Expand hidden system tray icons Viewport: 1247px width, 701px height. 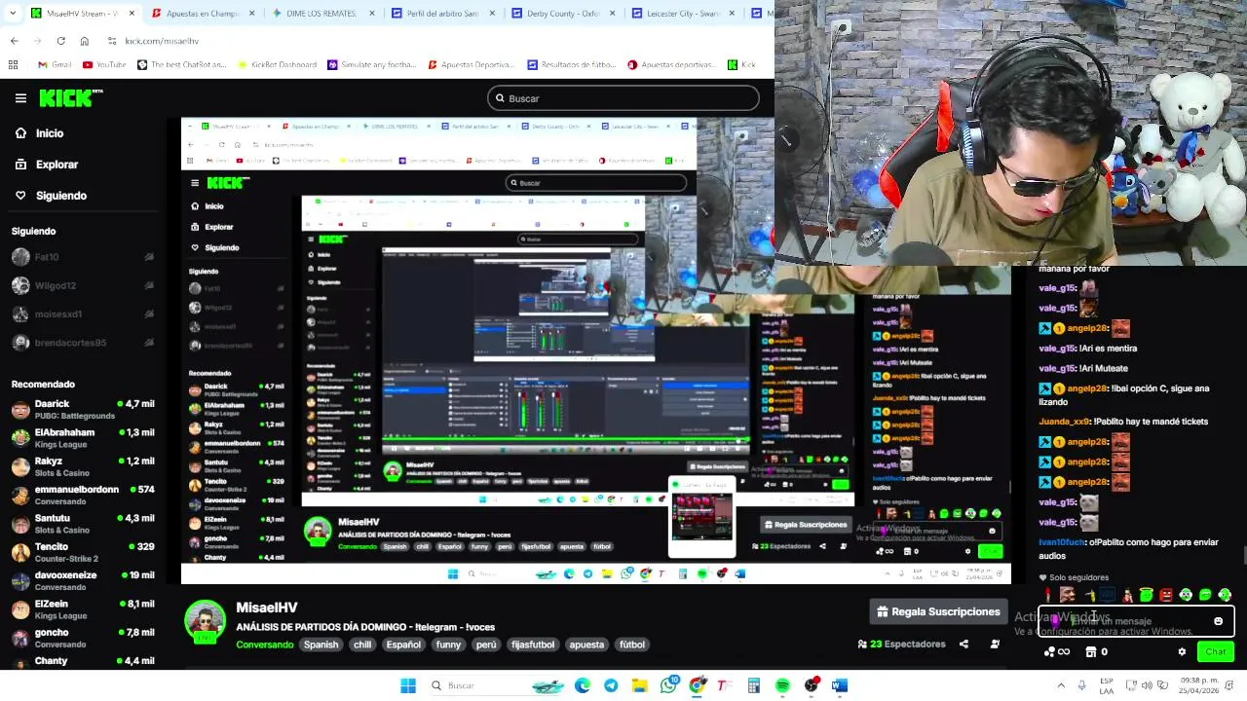[1061, 685]
